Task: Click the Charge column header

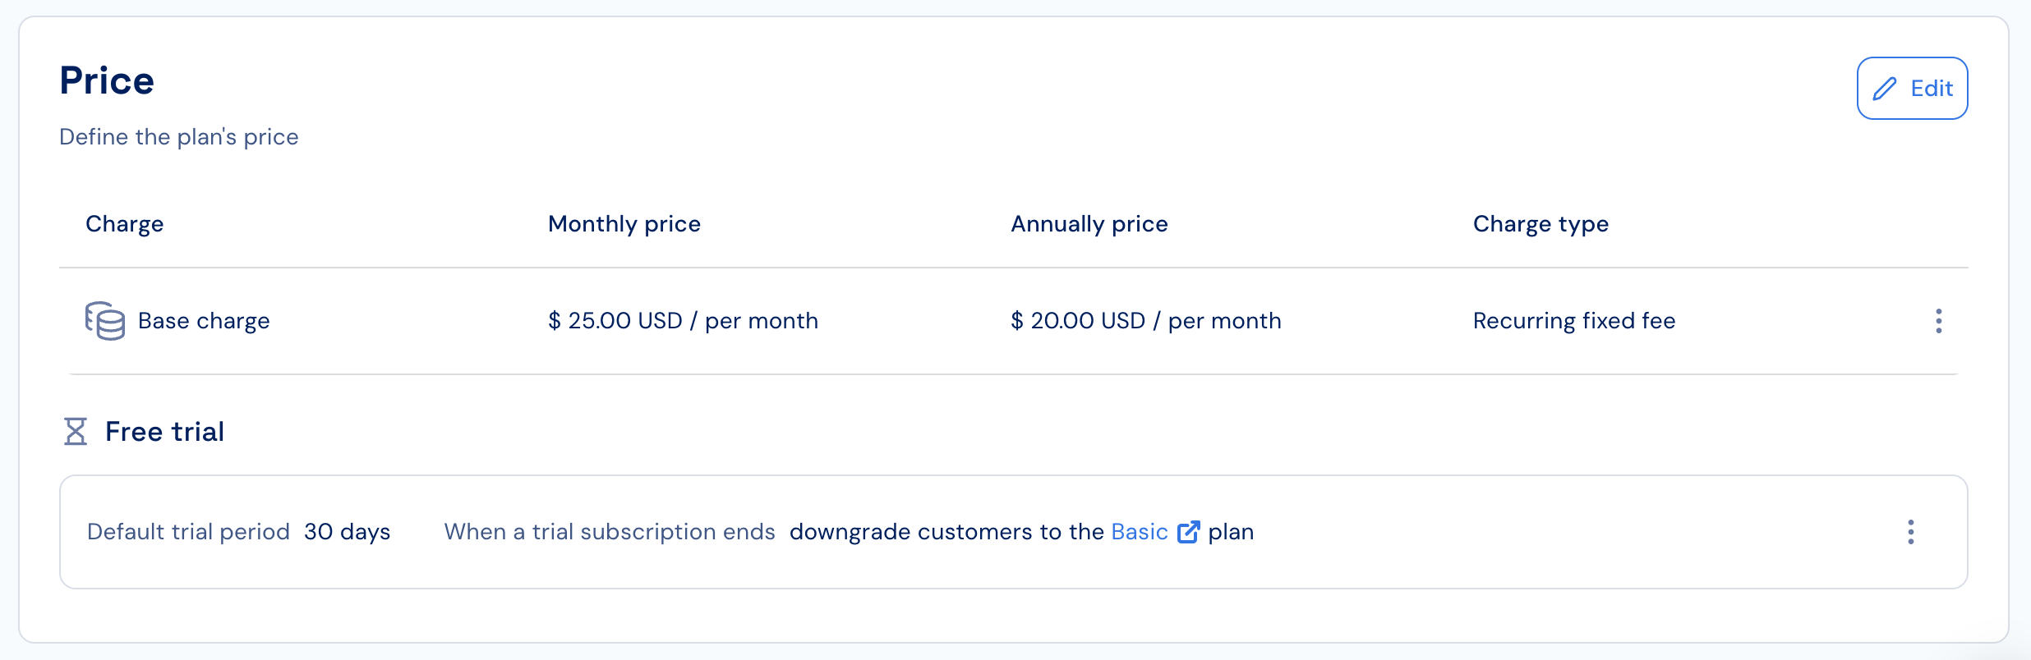Action: pyautogui.click(x=125, y=224)
